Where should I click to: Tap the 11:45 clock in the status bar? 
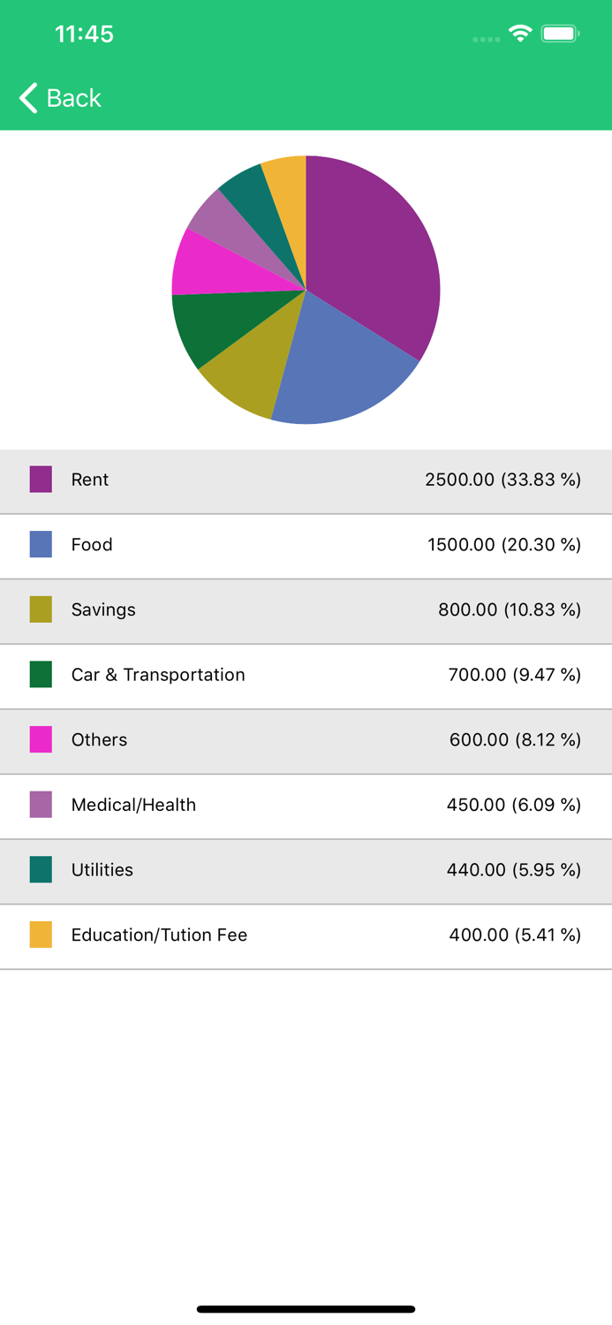pyautogui.click(x=85, y=34)
